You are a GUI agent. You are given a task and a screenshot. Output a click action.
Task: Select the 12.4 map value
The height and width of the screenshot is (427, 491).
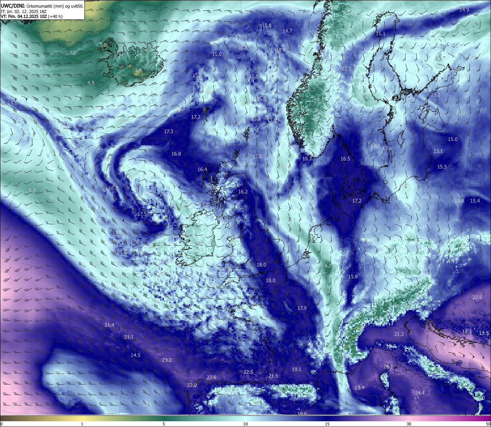pos(380,66)
